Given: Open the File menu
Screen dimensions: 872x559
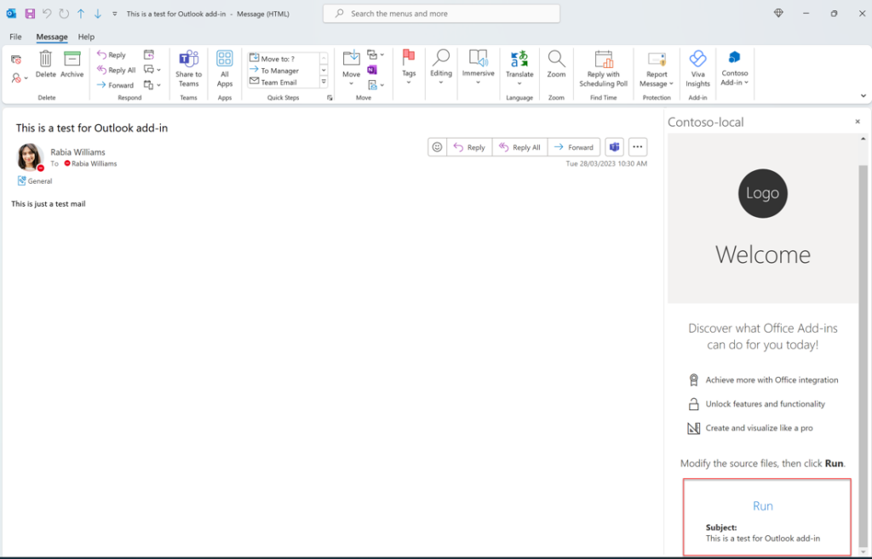Looking at the screenshot, I should 15,37.
